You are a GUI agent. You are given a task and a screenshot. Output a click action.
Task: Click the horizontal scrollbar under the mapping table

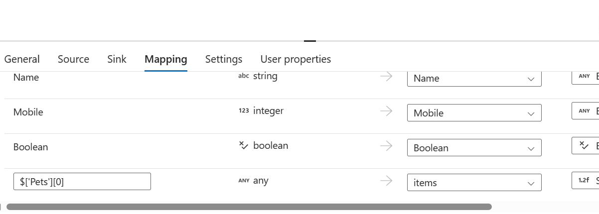pyautogui.click(x=249, y=207)
